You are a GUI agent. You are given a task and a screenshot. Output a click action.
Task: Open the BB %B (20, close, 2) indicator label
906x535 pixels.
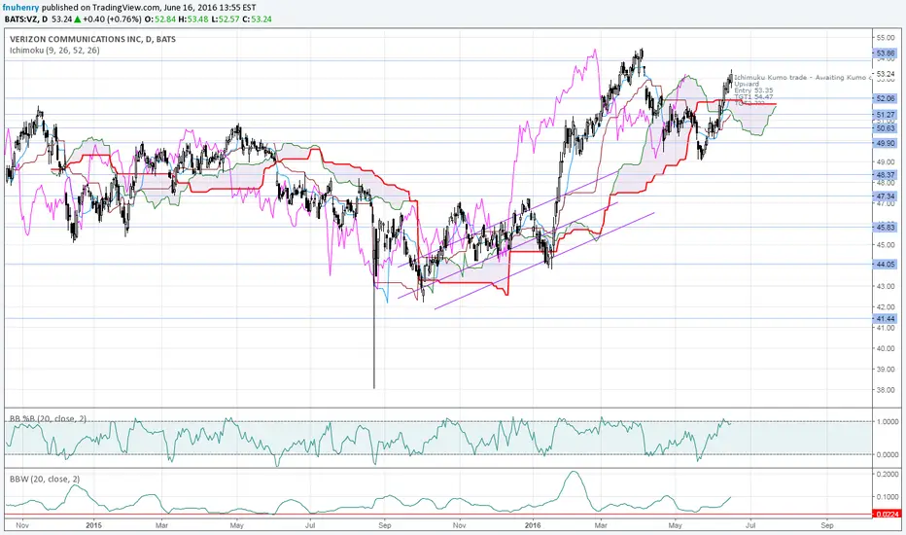[48, 418]
